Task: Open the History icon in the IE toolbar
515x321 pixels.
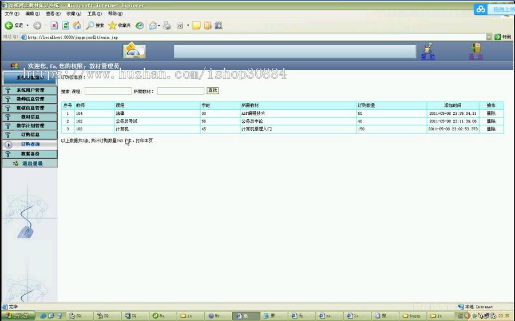Action: pyautogui.click(x=140, y=25)
